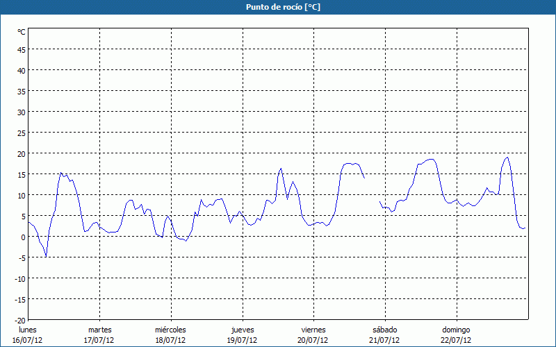Select the "viernes" day label
556x347 pixels.
[313, 330]
